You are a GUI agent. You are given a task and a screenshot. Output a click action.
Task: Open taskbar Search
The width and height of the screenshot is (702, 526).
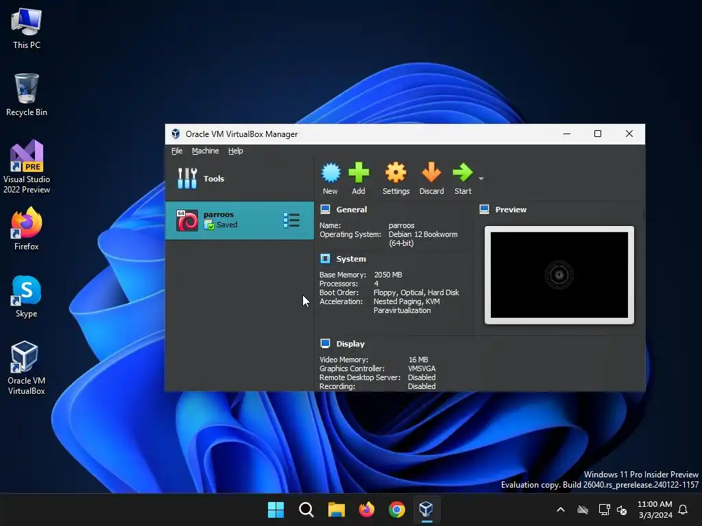click(306, 510)
